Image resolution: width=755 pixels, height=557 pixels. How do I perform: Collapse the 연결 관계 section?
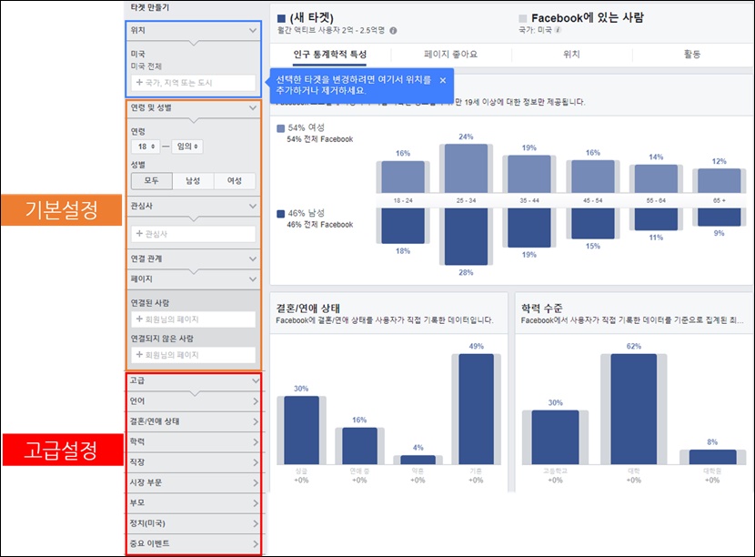(253, 259)
